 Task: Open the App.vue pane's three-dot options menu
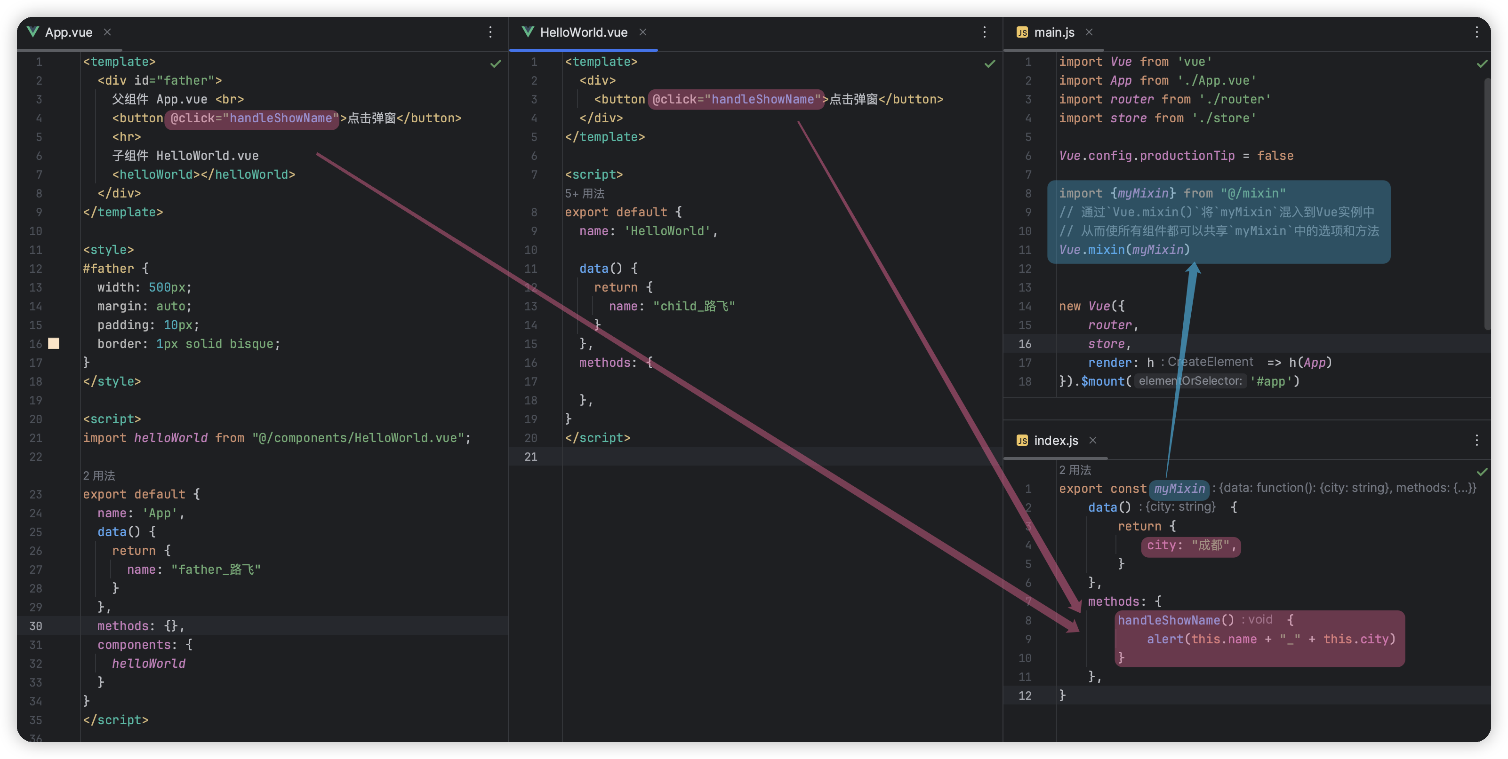[490, 32]
